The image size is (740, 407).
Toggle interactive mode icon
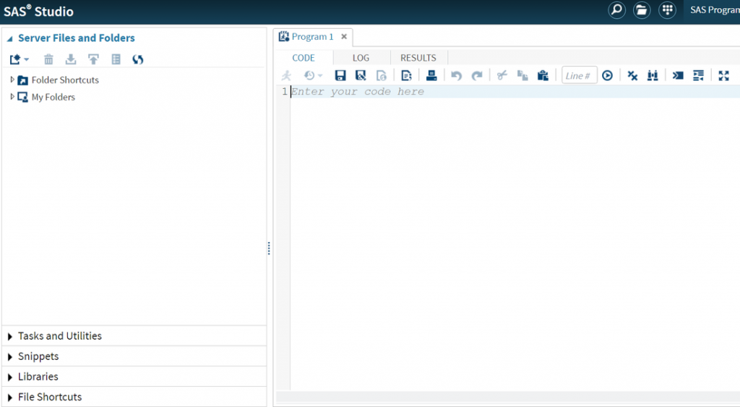pyautogui.click(x=678, y=76)
